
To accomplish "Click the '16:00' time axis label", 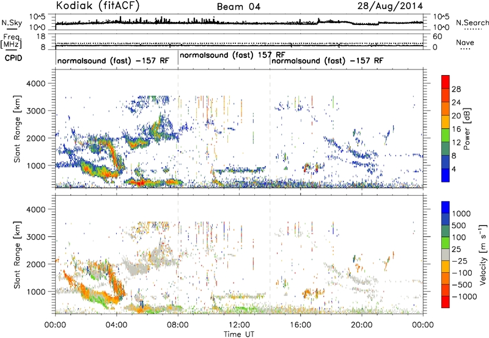I will 300,325.
